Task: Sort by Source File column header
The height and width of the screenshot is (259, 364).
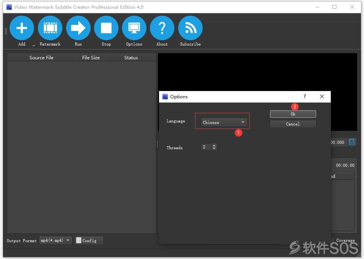Action: (x=41, y=58)
